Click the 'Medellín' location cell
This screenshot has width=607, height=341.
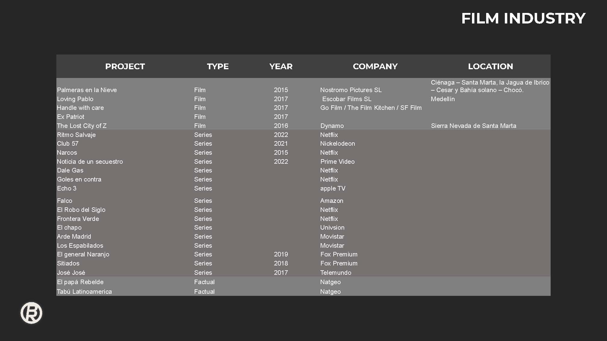tap(443, 99)
